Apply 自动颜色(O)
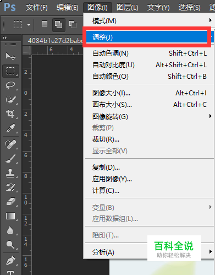This screenshot has height=275, width=215. [149, 77]
